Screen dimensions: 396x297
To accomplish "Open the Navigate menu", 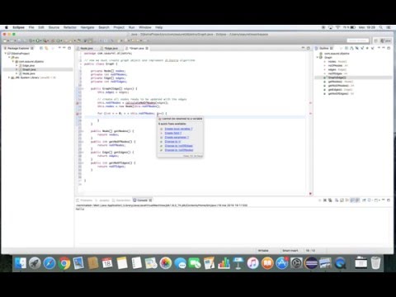I will pyautogui.click(x=87, y=27).
